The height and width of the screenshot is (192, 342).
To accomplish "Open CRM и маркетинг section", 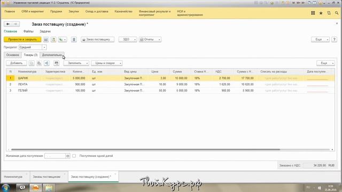I will tap(33, 11).
